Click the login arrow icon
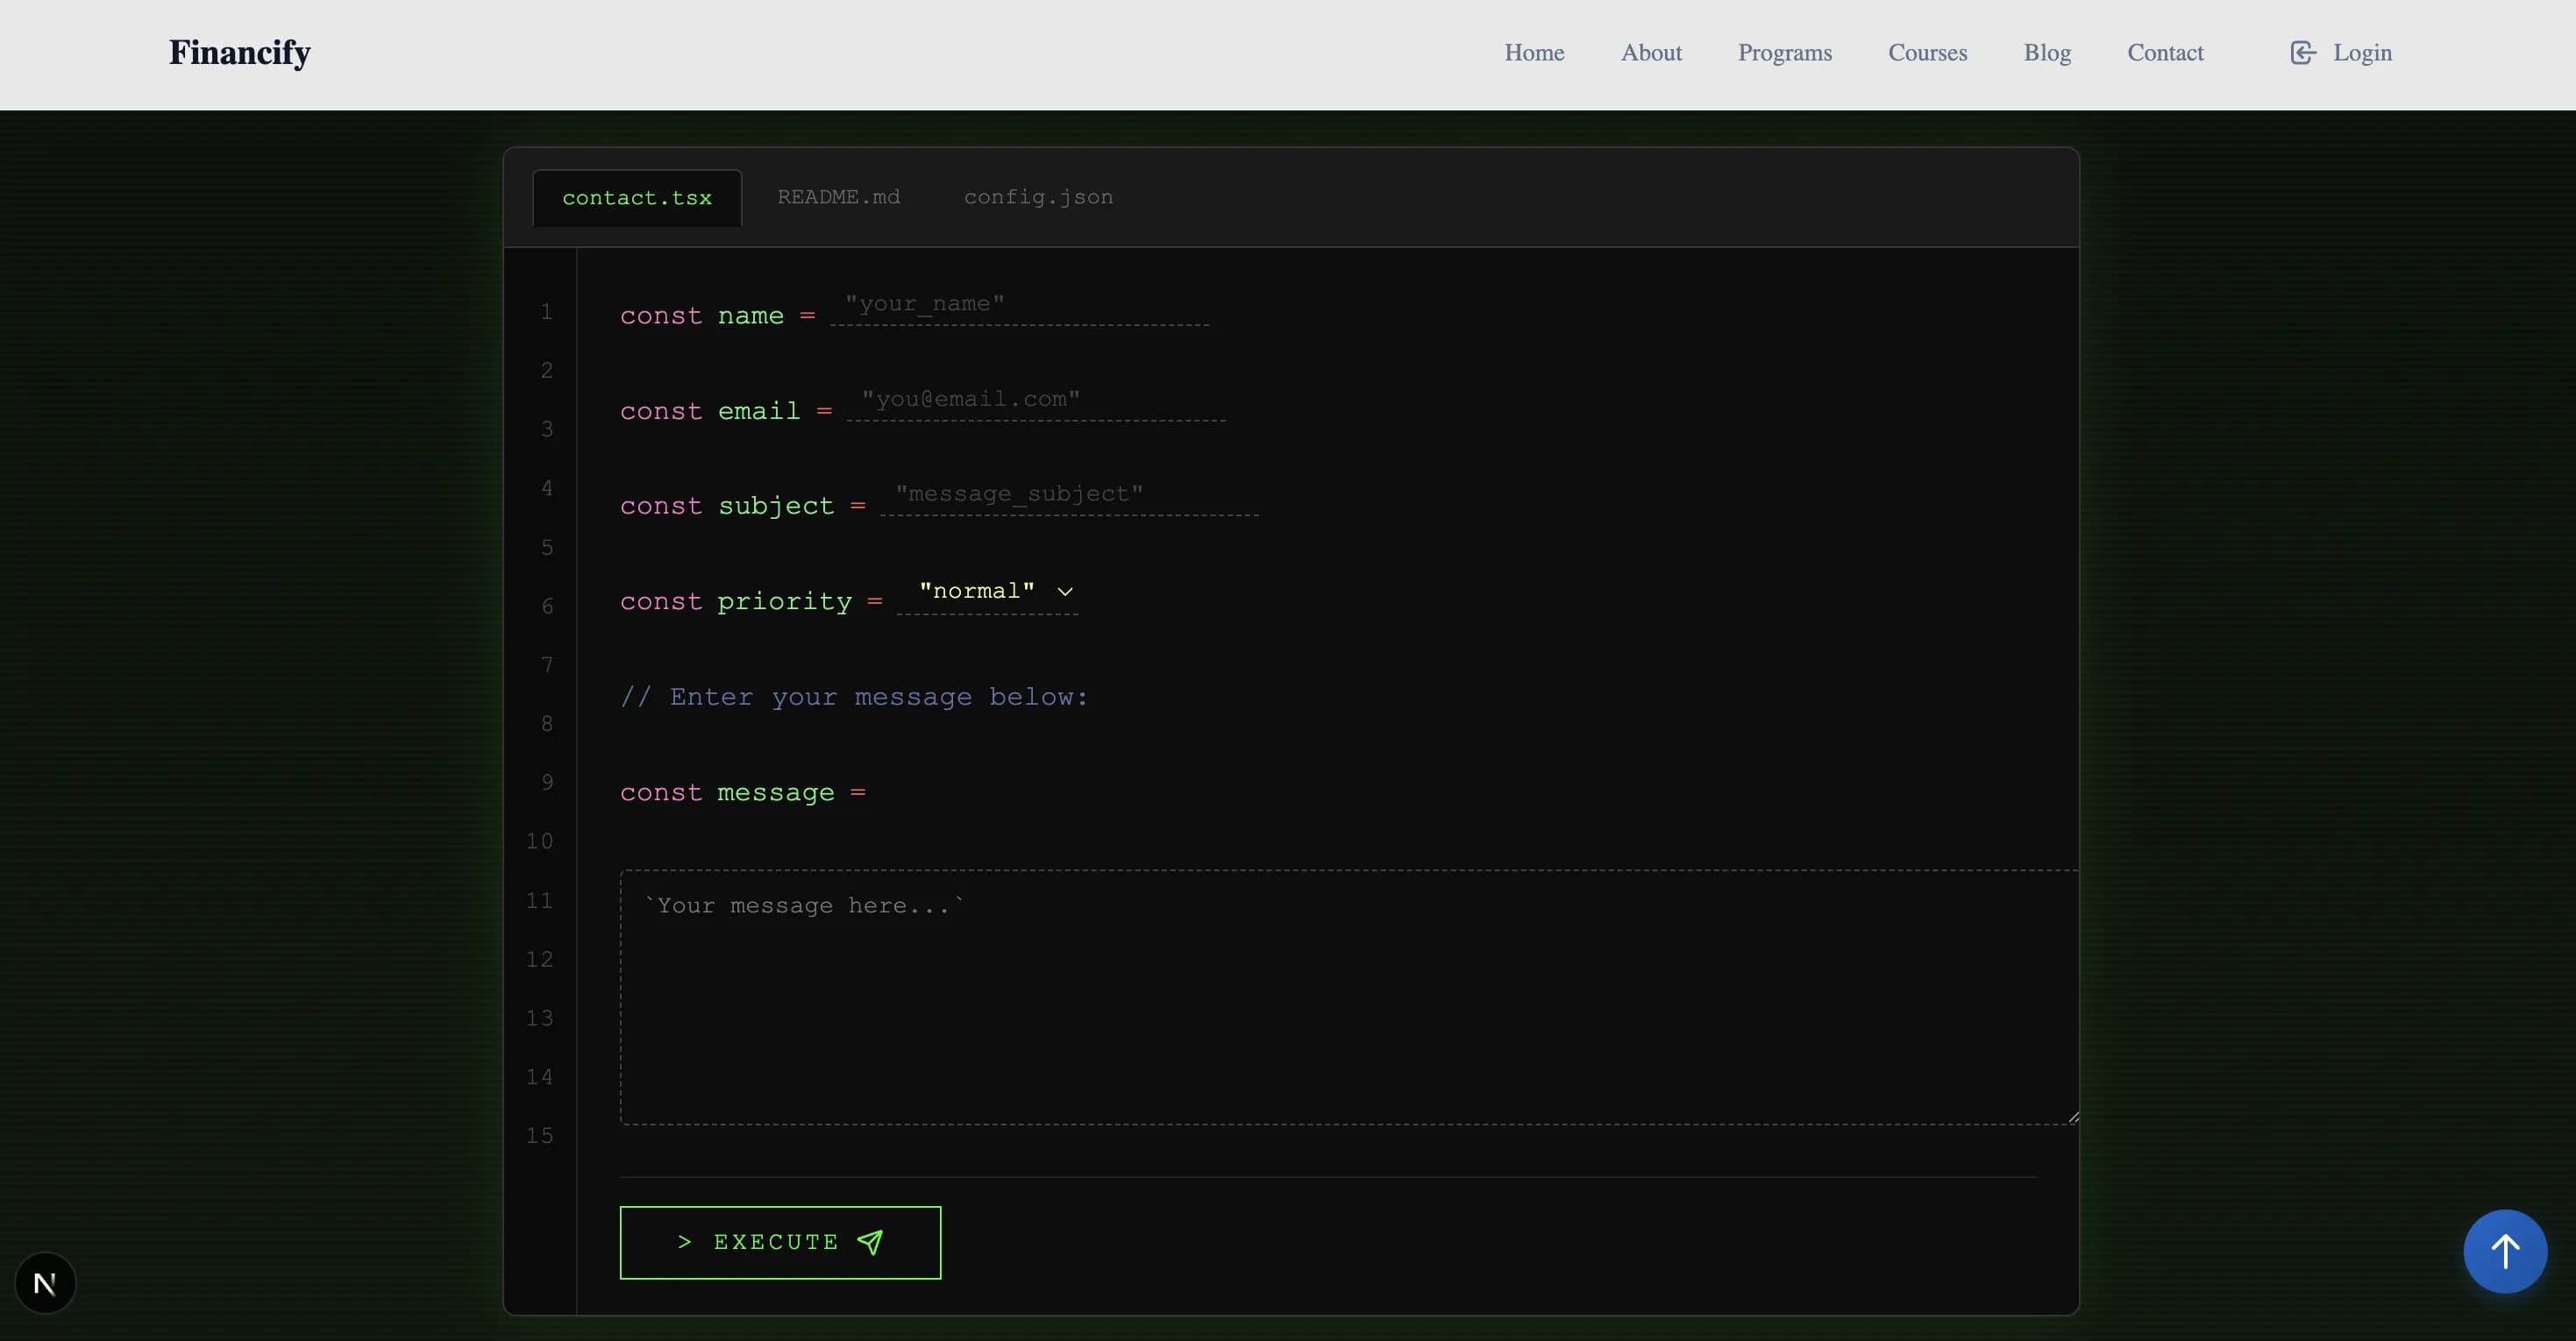2576x1341 pixels. tap(2302, 53)
